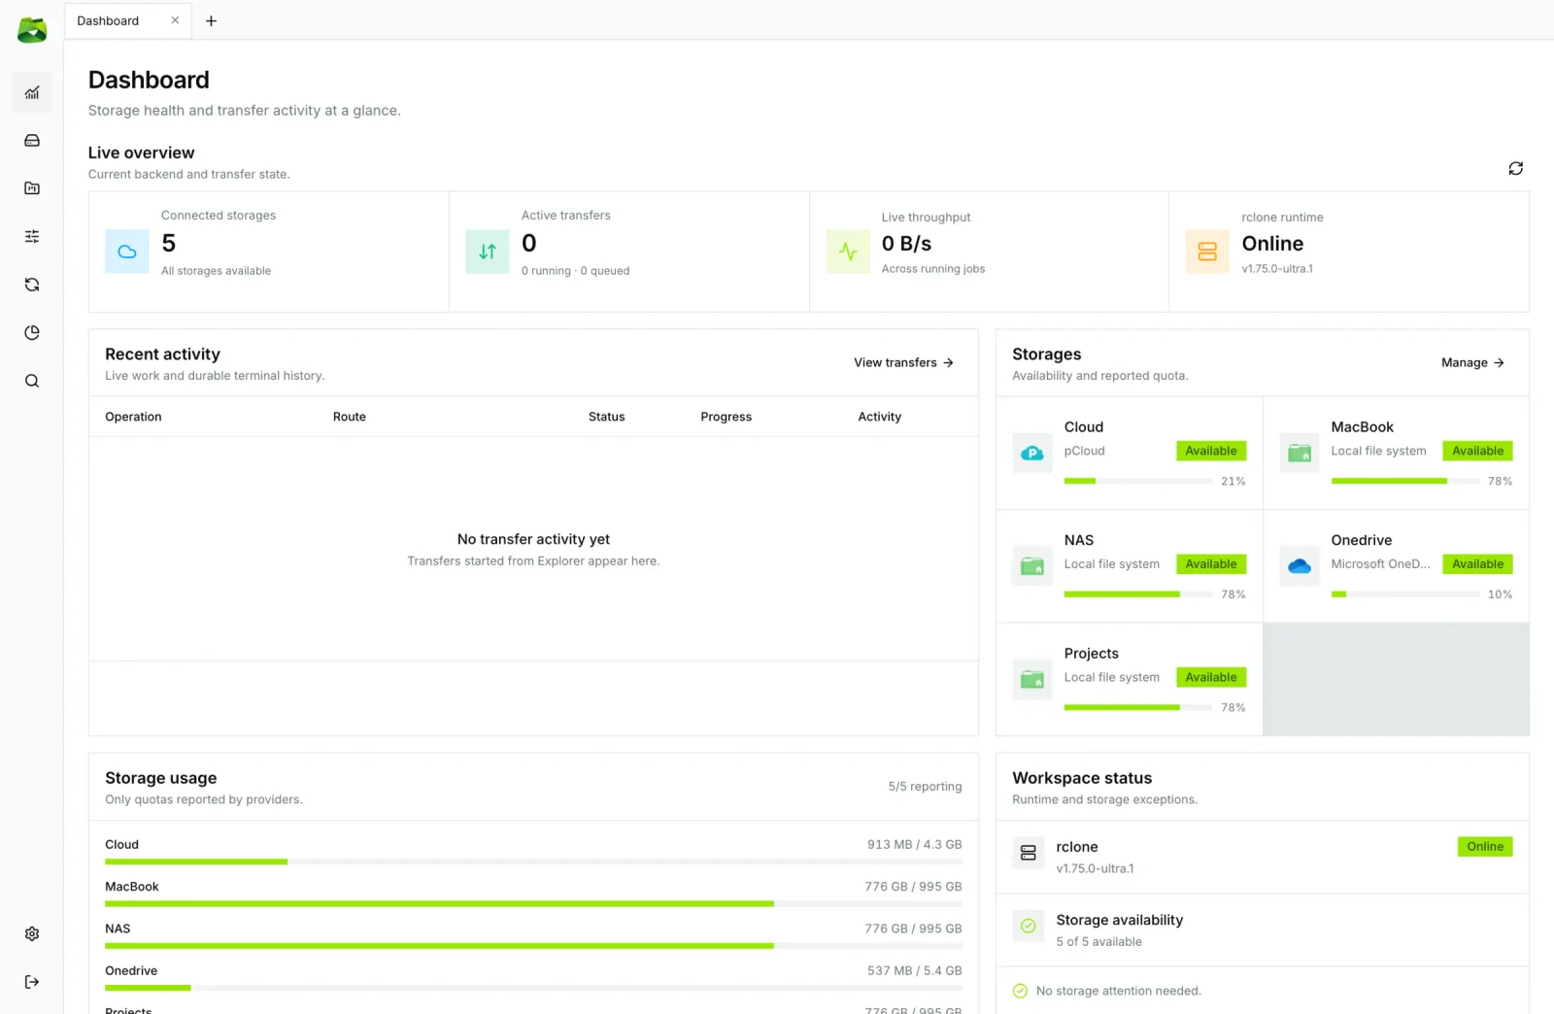Close the Dashboard tab

(175, 20)
